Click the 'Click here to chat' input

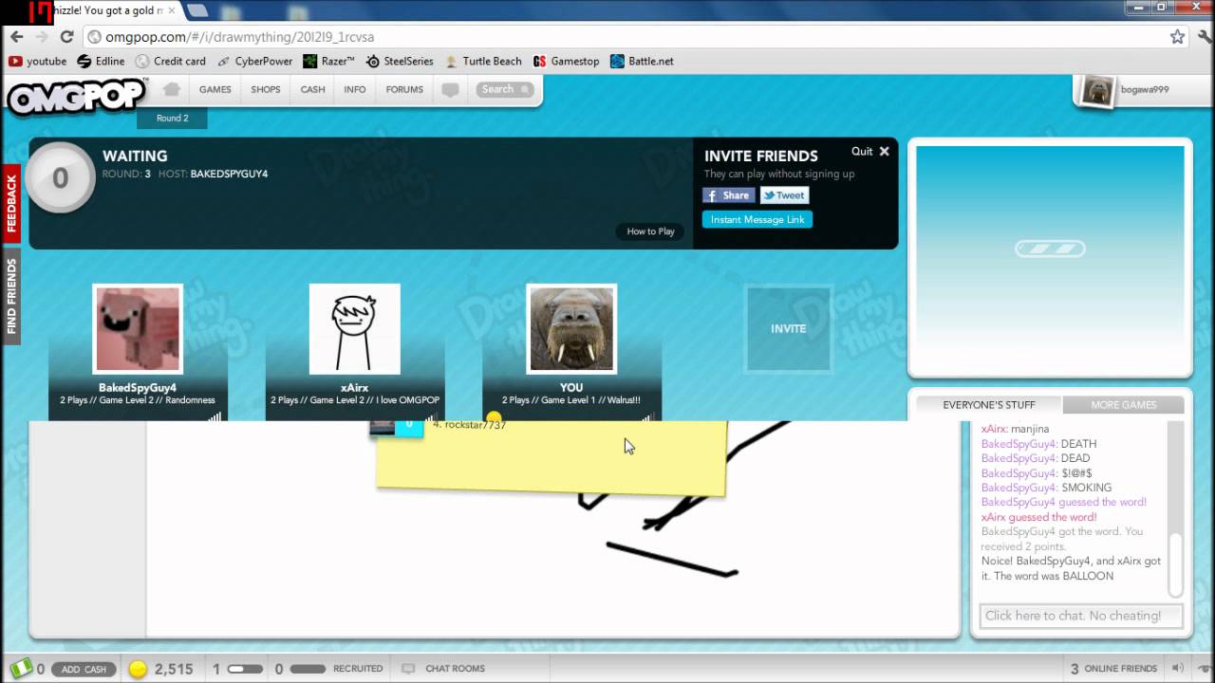pos(1081,616)
